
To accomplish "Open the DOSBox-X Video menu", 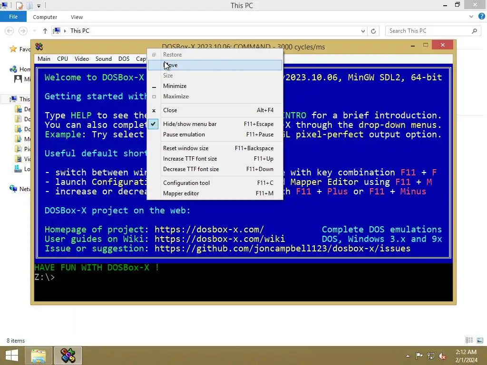I will click(82, 58).
